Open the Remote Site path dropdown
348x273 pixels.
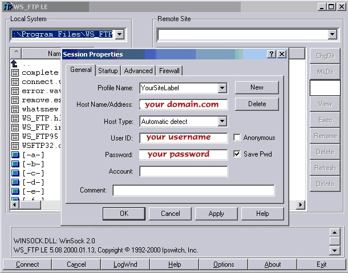point(333,35)
